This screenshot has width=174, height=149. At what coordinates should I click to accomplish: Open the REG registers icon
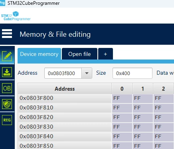7,120
